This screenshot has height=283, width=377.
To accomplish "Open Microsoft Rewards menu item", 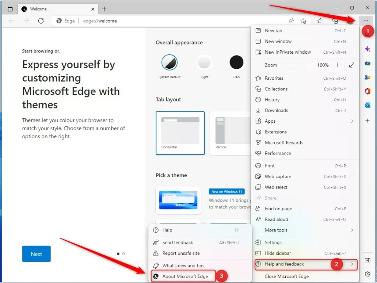I will [x=305, y=143].
